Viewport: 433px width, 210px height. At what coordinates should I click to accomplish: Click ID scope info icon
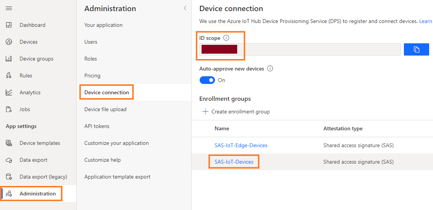point(226,38)
